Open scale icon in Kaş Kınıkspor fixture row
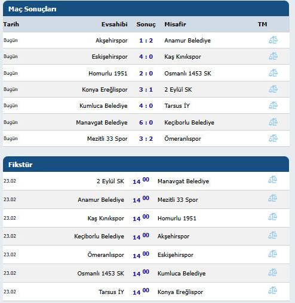This screenshot has height=303, width=295. [x=272, y=217]
